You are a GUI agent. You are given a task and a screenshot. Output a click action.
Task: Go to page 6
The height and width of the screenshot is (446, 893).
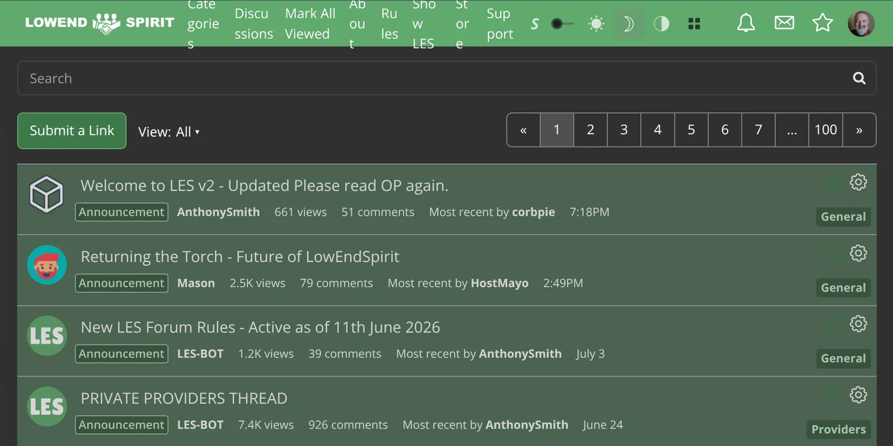pyautogui.click(x=725, y=130)
